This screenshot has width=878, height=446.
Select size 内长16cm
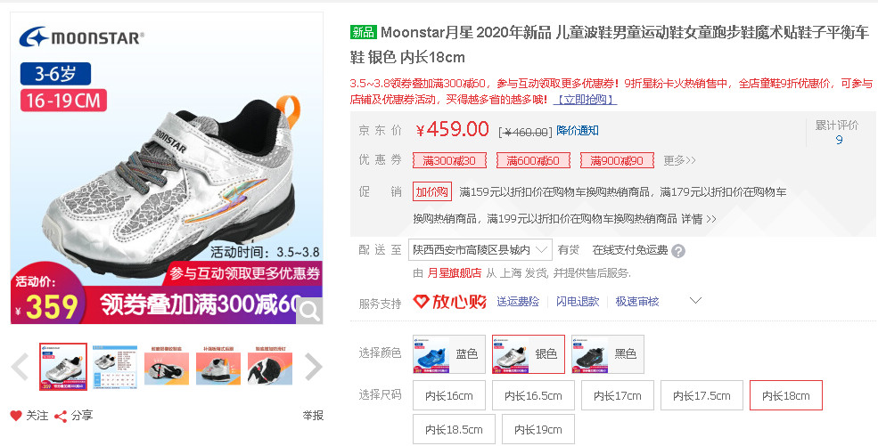click(449, 395)
